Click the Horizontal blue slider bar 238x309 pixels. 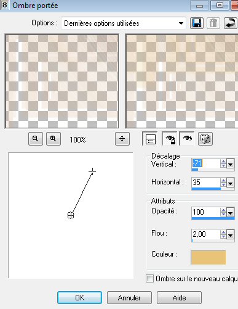click(206, 189)
